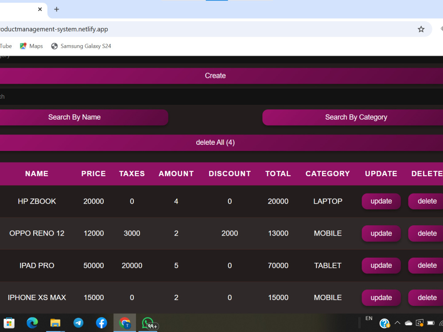
Task: Bookmark this page with the star icon
Action: click(x=421, y=29)
